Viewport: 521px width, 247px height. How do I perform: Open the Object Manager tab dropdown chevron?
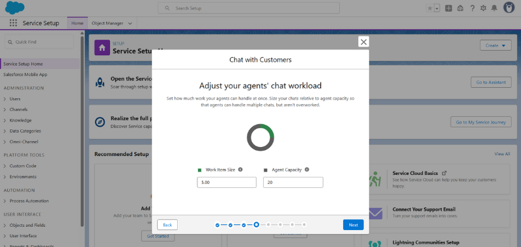coord(130,23)
